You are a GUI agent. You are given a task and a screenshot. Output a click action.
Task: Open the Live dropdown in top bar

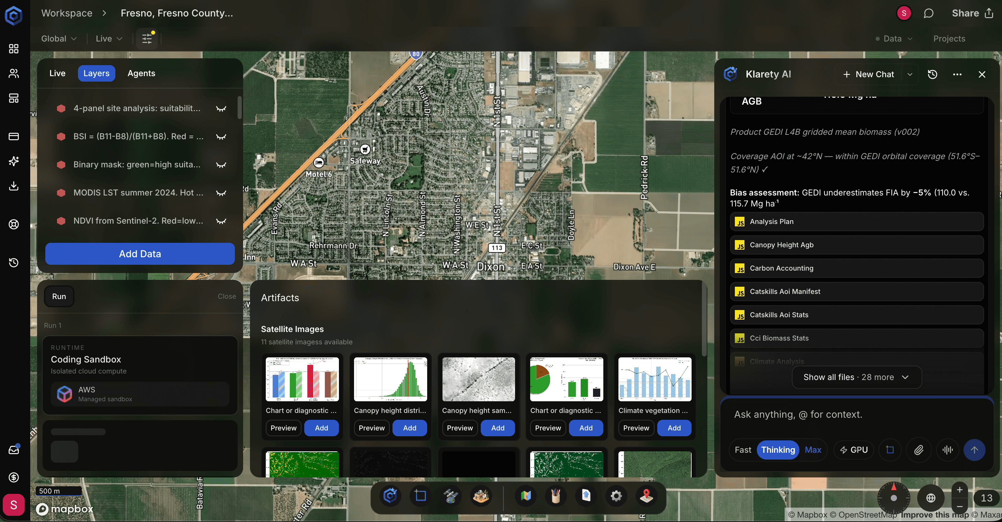click(109, 38)
